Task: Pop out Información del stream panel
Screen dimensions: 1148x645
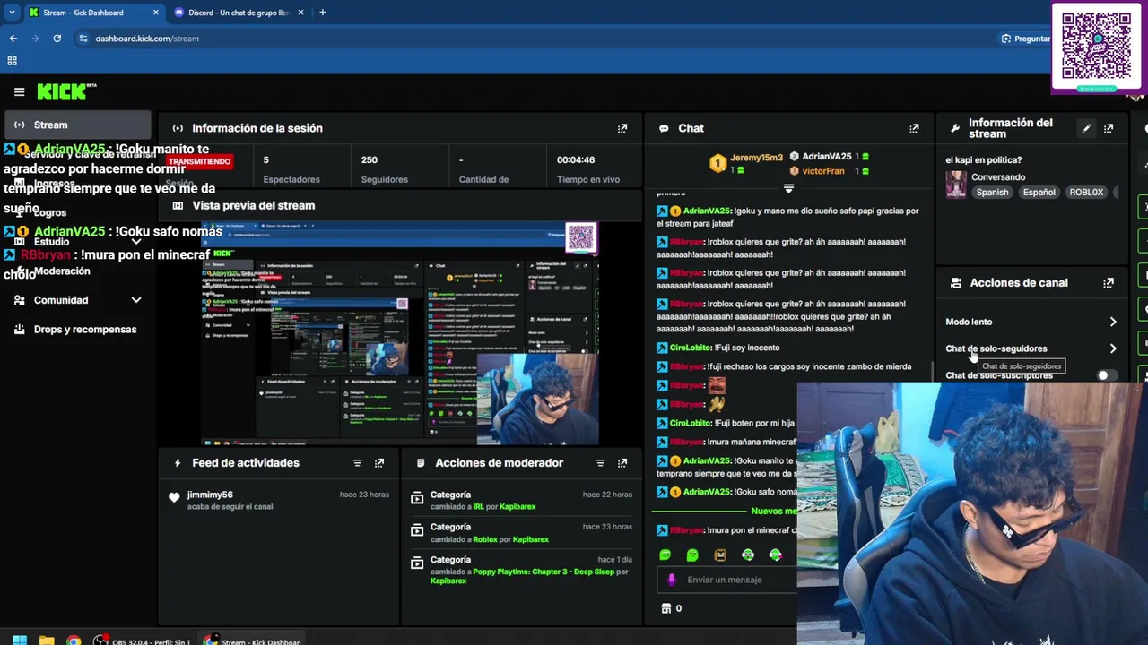Action: click(1109, 128)
